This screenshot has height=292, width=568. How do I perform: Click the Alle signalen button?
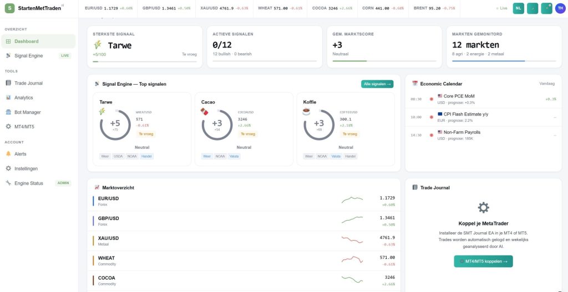(x=377, y=84)
